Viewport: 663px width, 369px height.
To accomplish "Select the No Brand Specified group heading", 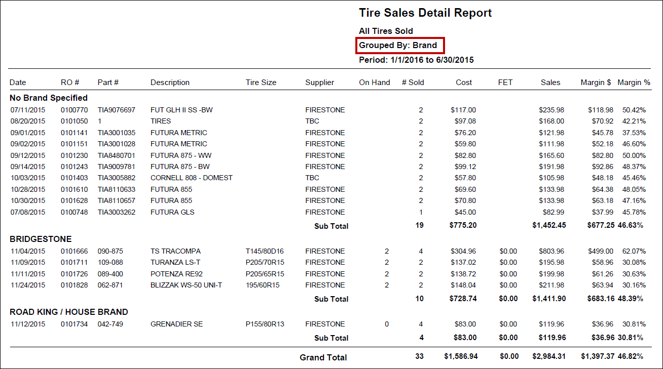I will (49, 98).
